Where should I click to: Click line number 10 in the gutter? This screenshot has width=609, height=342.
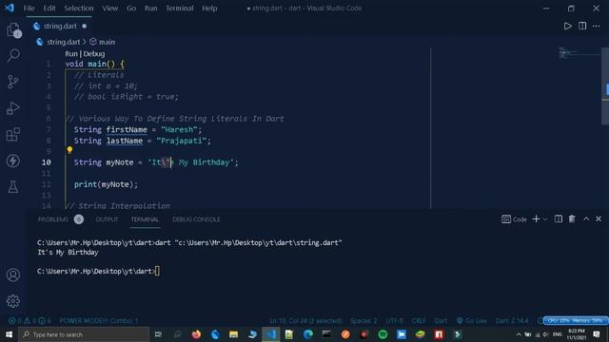[x=47, y=162]
